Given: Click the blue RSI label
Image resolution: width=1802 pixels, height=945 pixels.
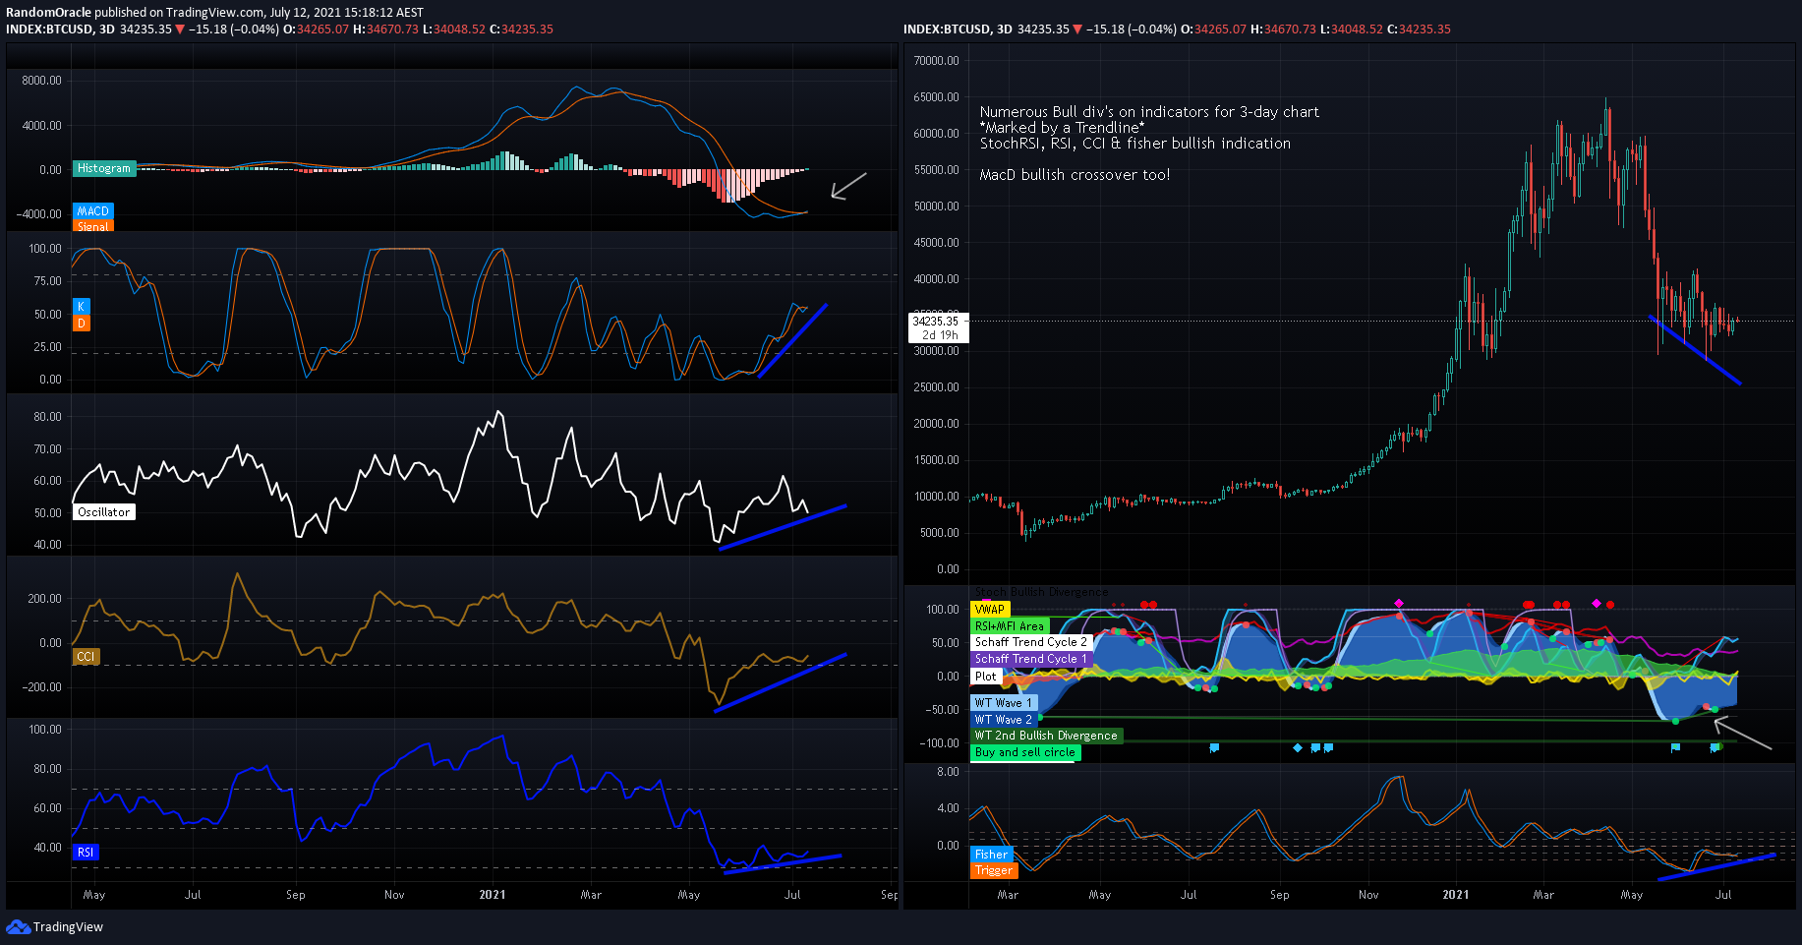Looking at the screenshot, I should tap(87, 852).
